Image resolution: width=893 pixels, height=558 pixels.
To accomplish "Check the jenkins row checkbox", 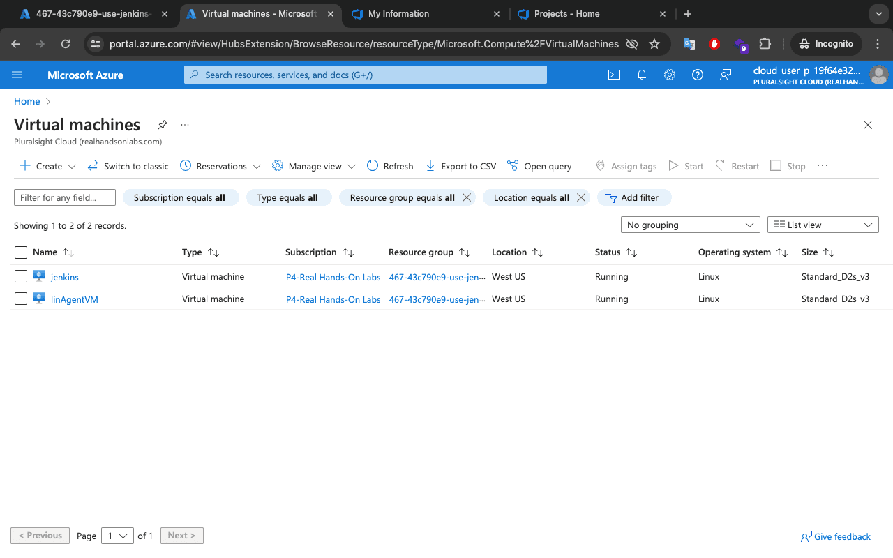I will click(21, 276).
